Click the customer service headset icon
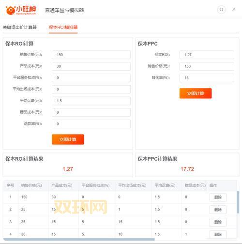This screenshot has height=244, width=242. [221, 10]
